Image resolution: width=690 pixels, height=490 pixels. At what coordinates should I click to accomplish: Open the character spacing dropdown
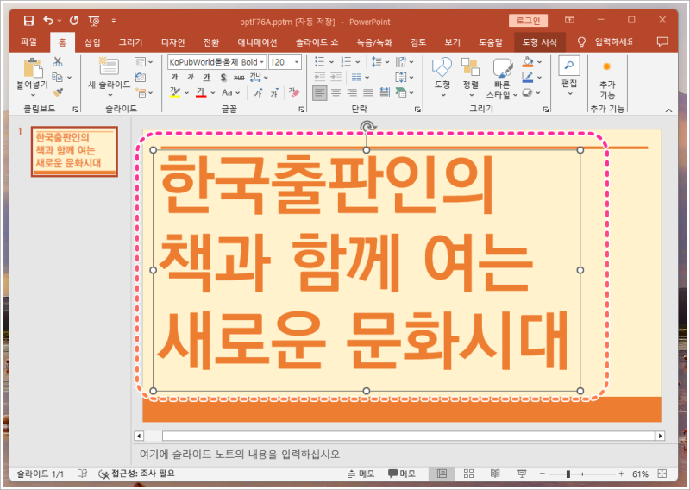click(259, 78)
